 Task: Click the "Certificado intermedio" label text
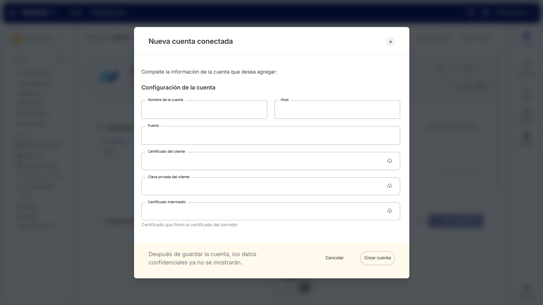(167, 202)
